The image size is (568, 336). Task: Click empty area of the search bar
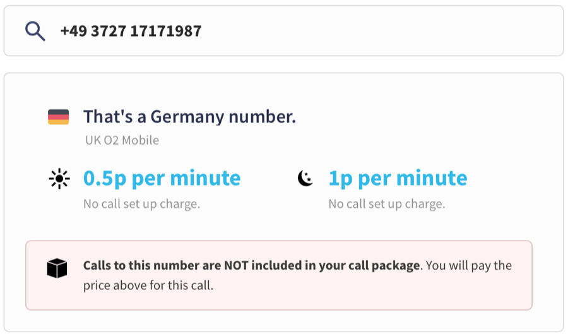381,31
